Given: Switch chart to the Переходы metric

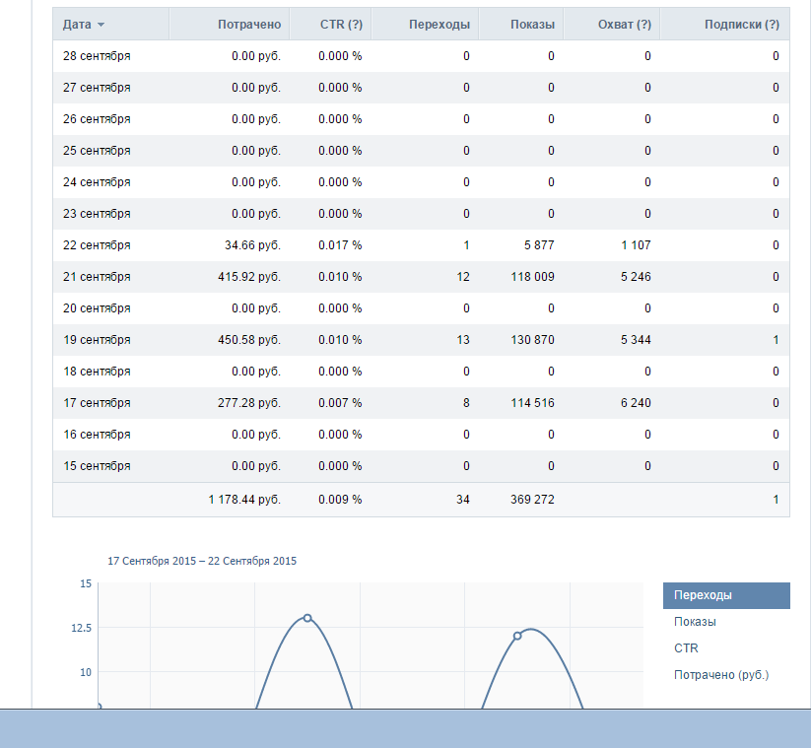Looking at the screenshot, I should pos(726,595).
